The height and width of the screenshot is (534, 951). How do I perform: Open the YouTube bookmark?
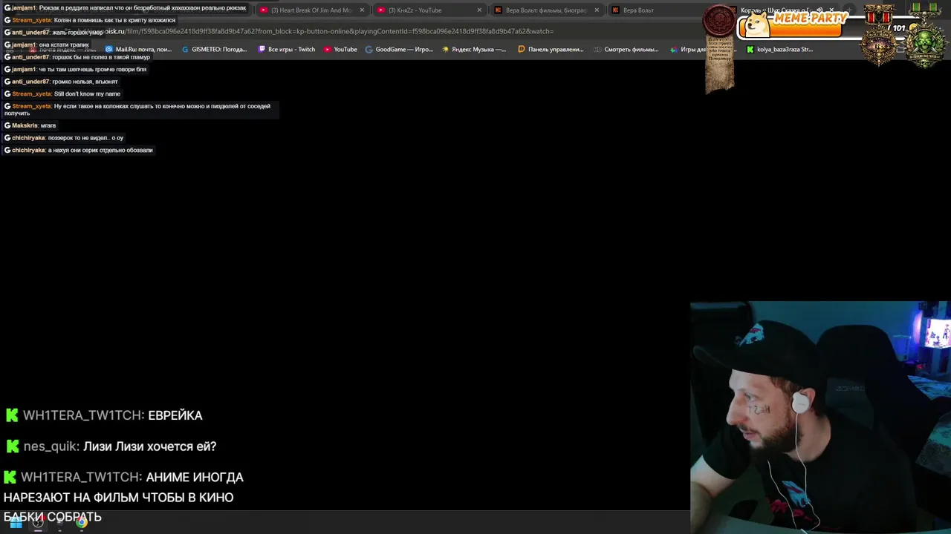340,50
